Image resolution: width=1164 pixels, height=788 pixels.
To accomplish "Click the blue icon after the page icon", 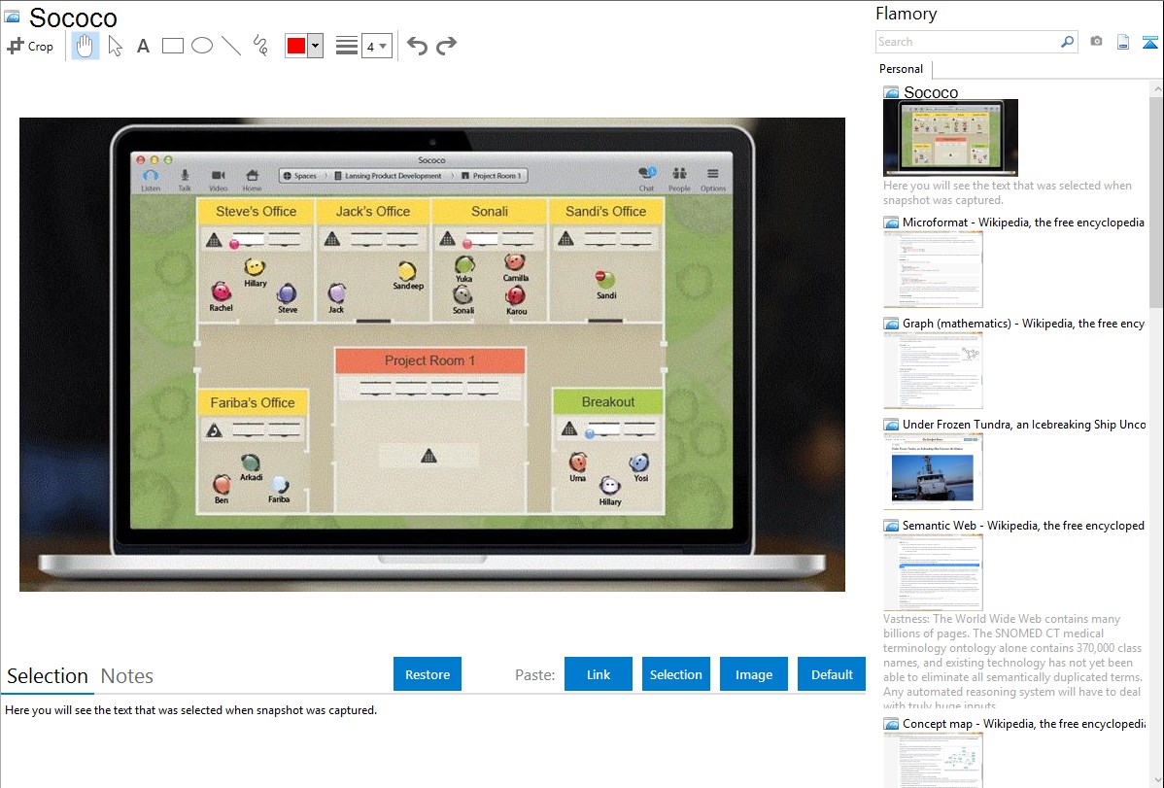I will click(1149, 42).
